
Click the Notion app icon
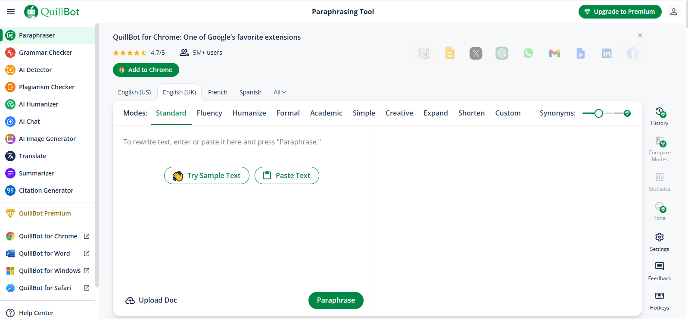(424, 53)
